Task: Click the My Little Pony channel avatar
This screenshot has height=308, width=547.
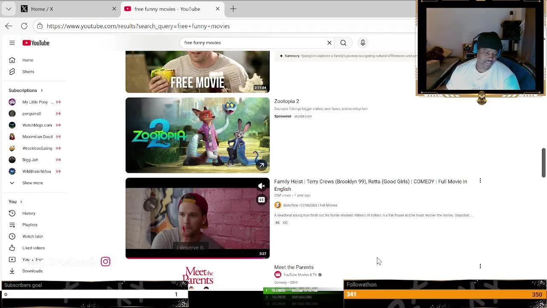Action: pyautogui.click(x=12, y=102)
